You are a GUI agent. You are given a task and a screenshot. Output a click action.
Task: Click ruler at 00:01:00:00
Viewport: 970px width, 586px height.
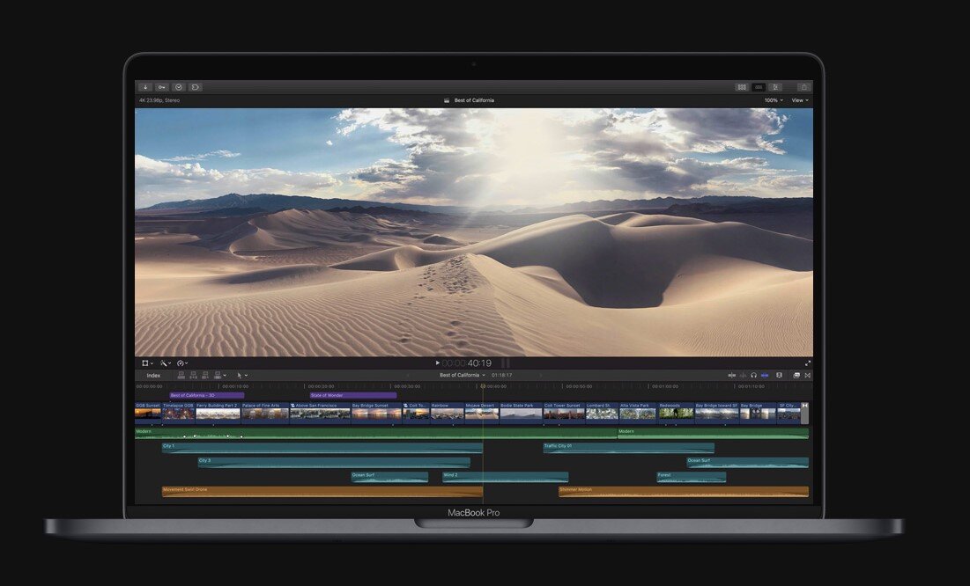click(x=665, y=386)
